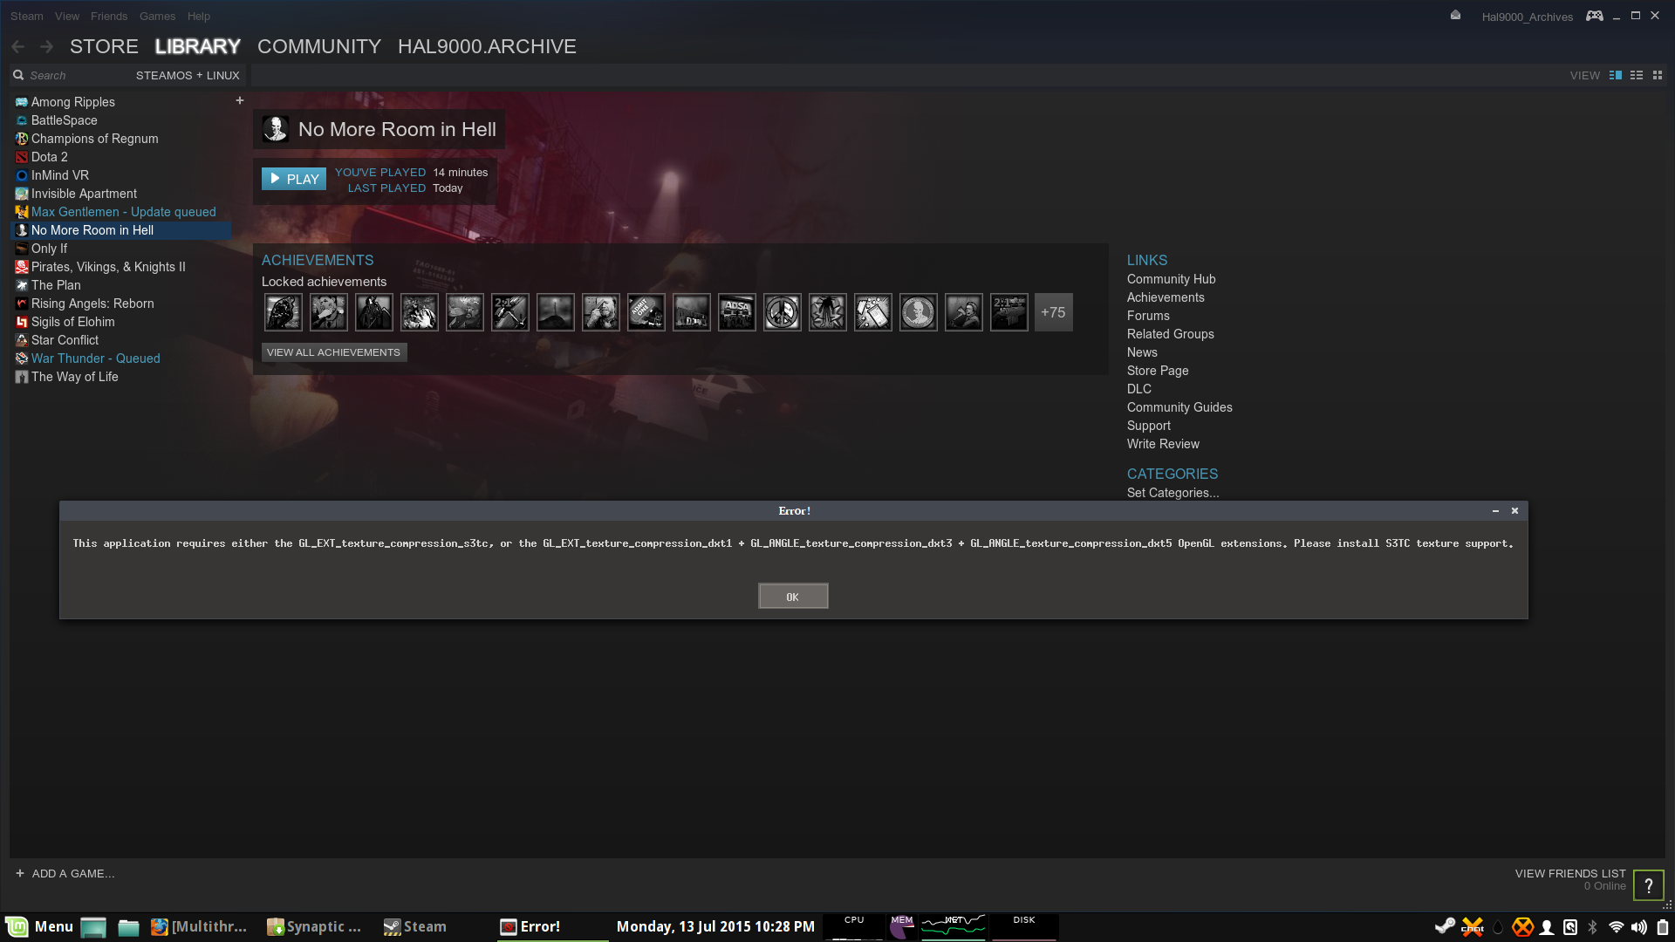Open the Linux Mint Menu button
Viewport: 1675px width, 942px height.
tap(40, 926)
